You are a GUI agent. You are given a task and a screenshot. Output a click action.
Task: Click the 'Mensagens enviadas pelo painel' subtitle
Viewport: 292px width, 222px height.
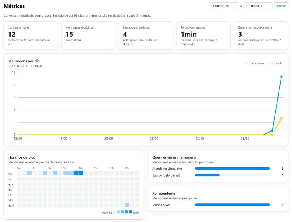click(x=175, y=198)
